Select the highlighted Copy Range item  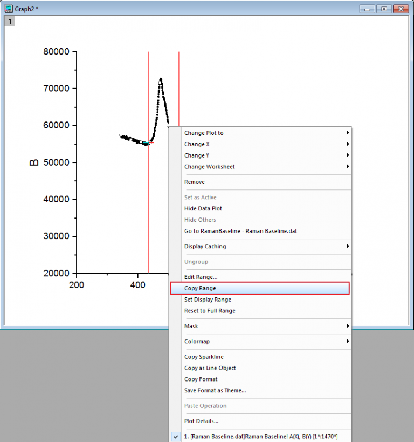tap(260, 288)
